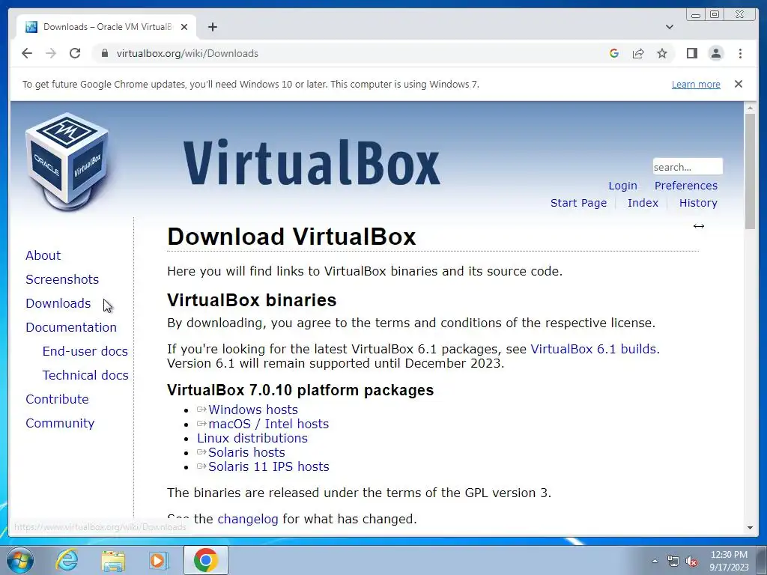Open the Chrome side panel

click(x=691, y=53)
